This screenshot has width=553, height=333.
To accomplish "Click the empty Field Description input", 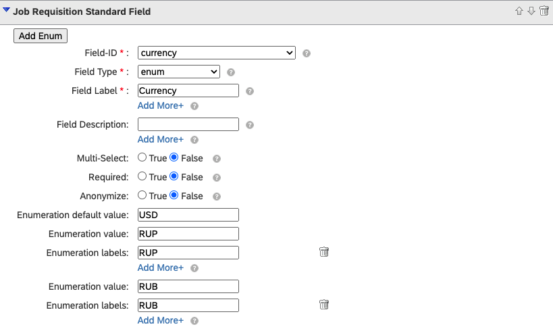I will point(188,124).
